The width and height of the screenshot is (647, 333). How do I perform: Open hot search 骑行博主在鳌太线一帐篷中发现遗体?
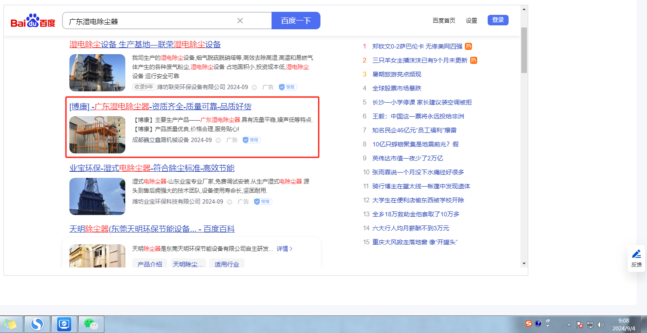coord(421,186)
